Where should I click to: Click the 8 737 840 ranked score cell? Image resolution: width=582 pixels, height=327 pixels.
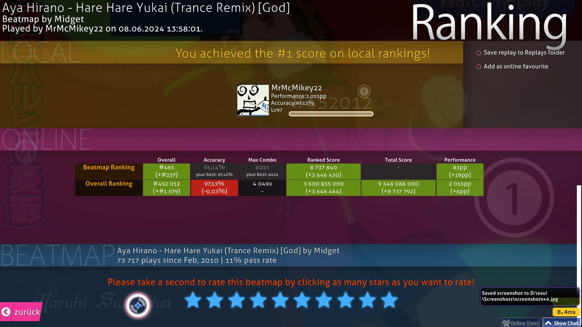point(323,171)
